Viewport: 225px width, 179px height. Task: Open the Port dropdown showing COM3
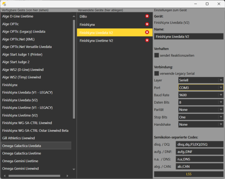(x=201, y=87)
